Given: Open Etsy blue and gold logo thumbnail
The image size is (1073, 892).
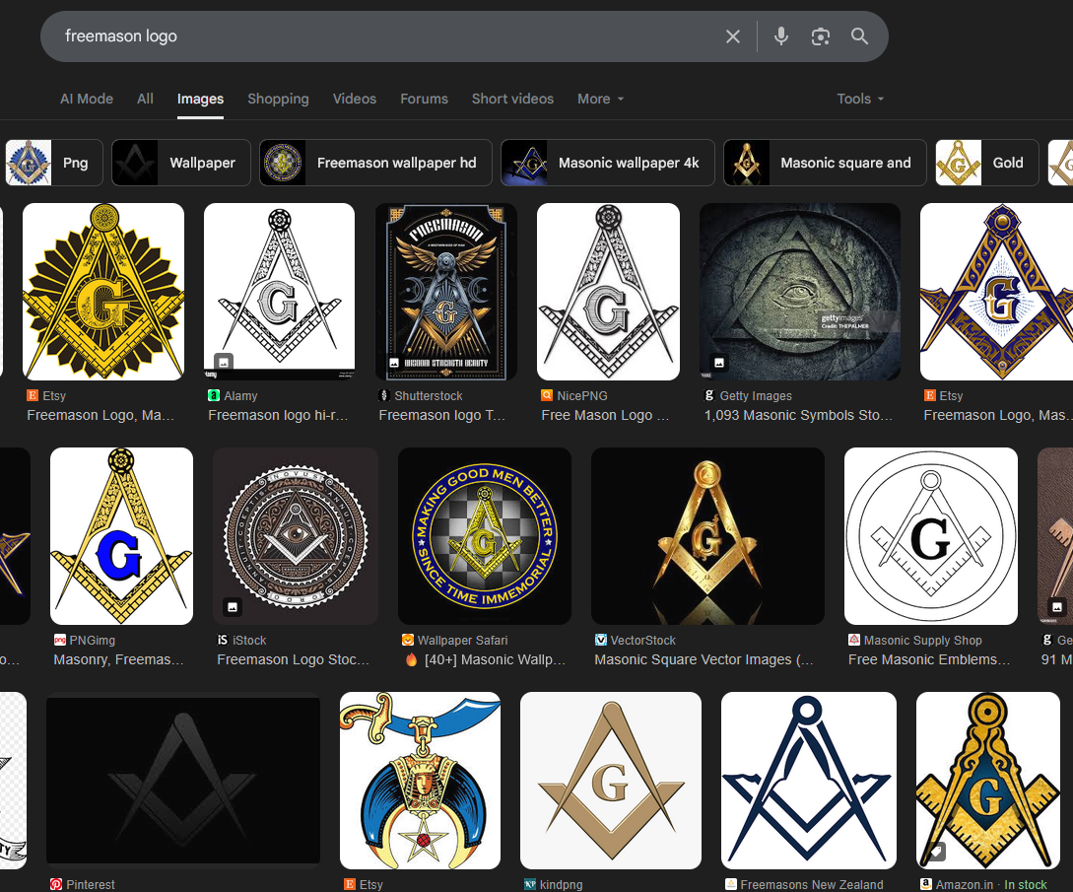Looking at the screenshot, I should click(996, 292).
